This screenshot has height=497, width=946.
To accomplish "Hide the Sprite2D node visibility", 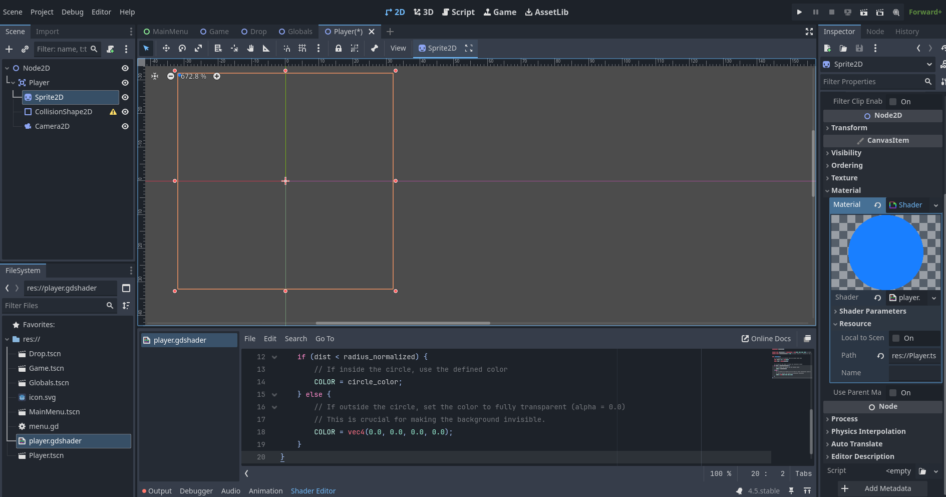I will pyautogui.click(x=125, y=97).
